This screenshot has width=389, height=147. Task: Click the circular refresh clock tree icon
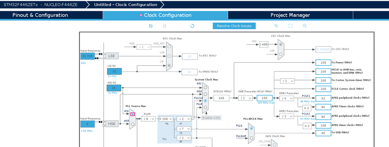(192, 26)
